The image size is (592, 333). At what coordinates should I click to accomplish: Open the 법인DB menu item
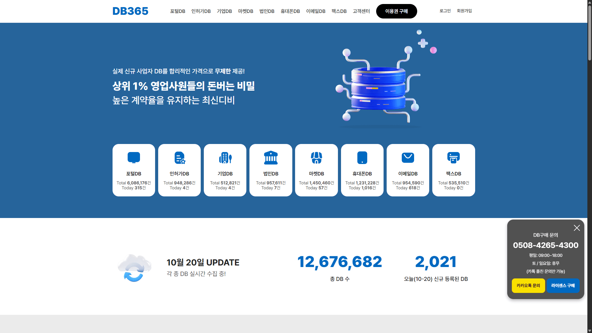click(267, 11)
